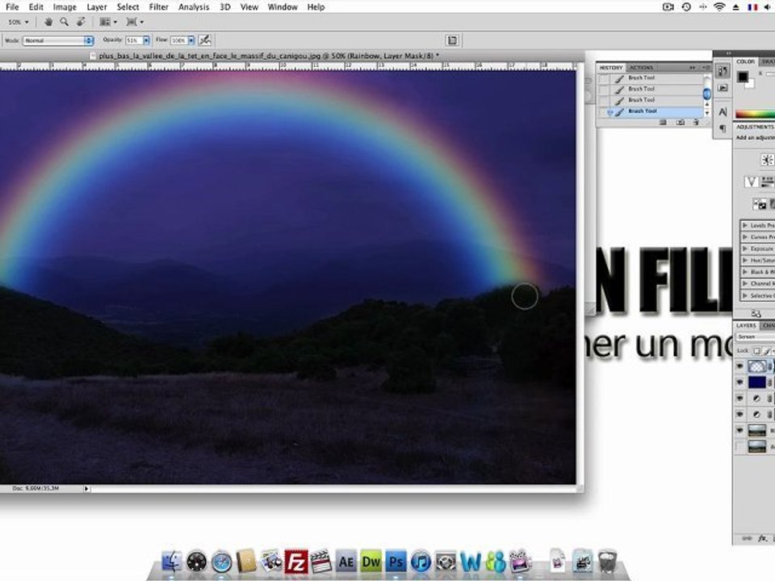Open the Opacity slider dropdown arrow
This screenshot has width=775, height=581.
click(x=146, y=40)
